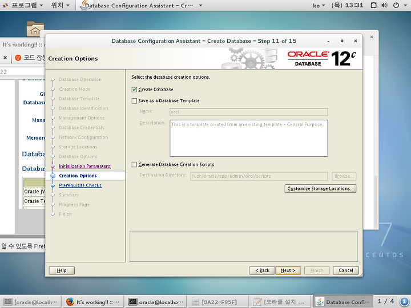This screenshot has height=308, width=411.
Task: Enable Save as a Database Template
Action: (134, 101)
